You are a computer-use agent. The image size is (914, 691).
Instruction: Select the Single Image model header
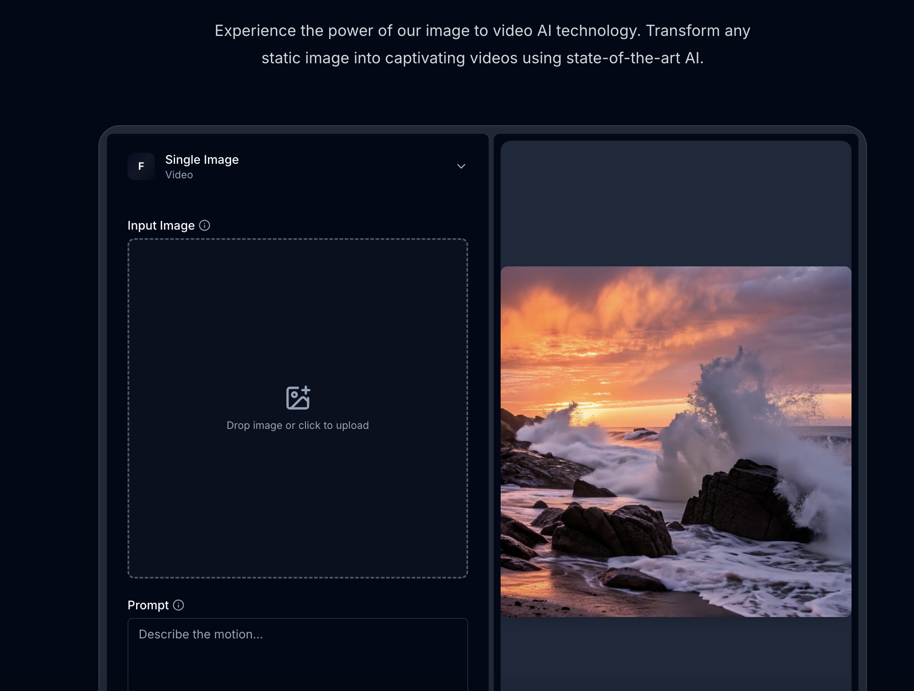point(202,159)
